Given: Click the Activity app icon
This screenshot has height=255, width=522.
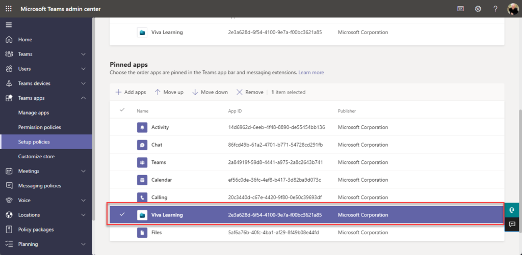Looking at the screenshot, I should (x=142, y=127).
